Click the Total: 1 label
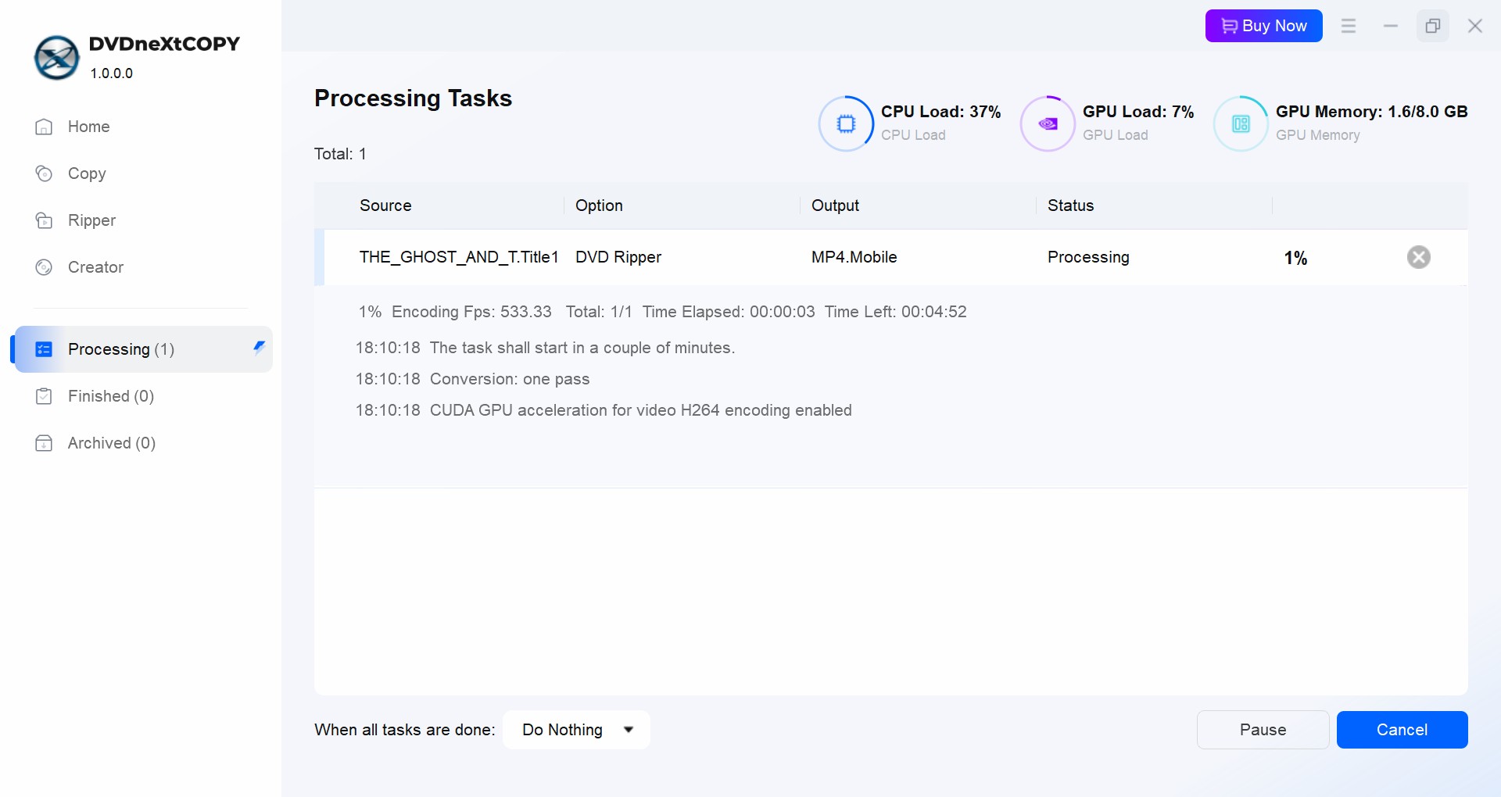Screen dimensions: 1501x797 click(340, 154)
